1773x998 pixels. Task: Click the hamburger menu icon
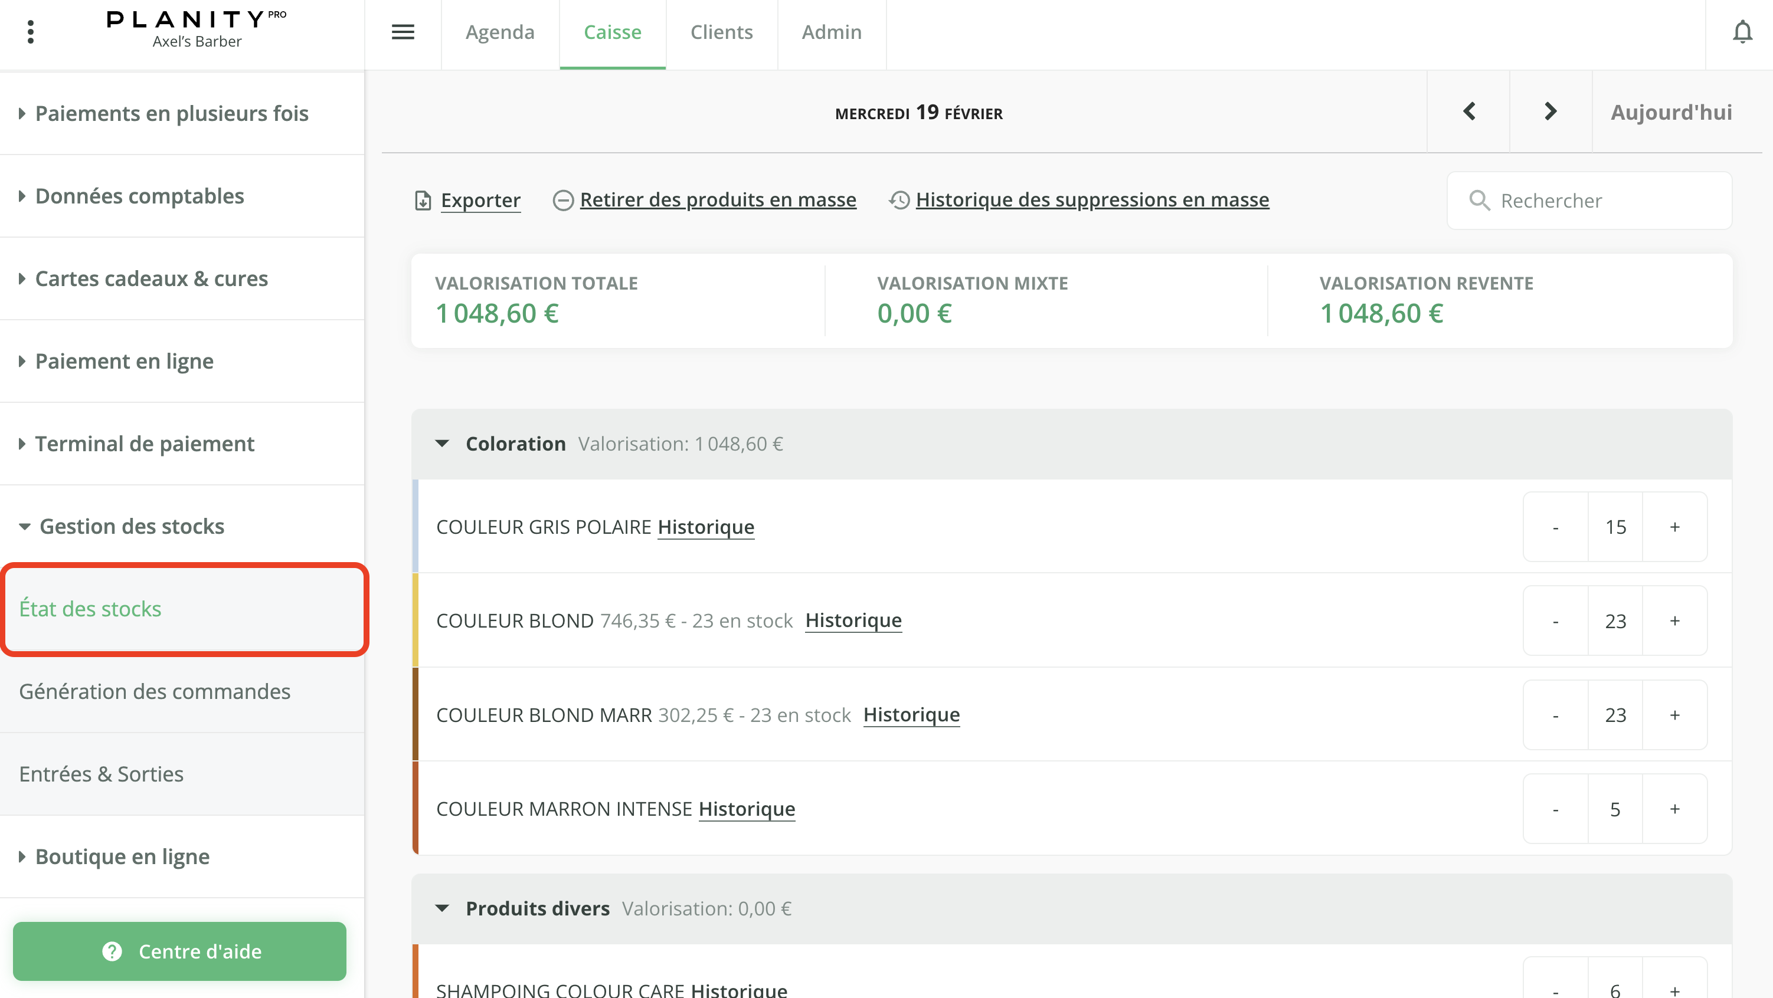(x=403, y=32)
